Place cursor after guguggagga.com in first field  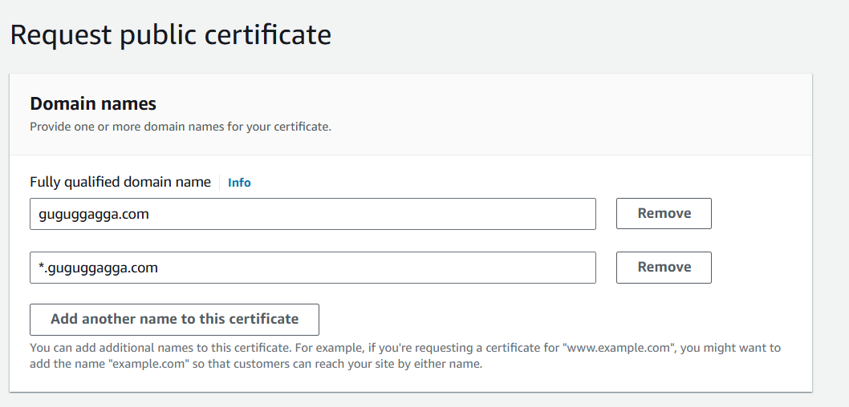coord(150,214)
